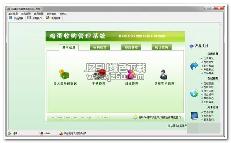Screen dimensions: 231x143
Task: Open the 收购管理 menu
Action: 26,13
